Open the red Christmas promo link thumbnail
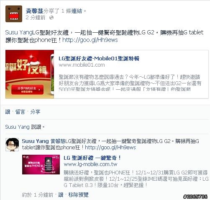The height and width of the screenshot is (200, 210). tap(30, 74)
